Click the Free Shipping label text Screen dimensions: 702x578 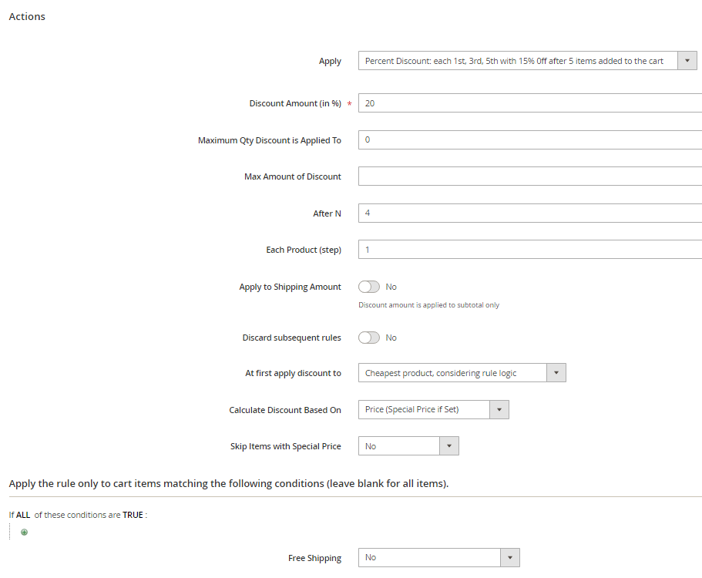click(x=314, y=558)
